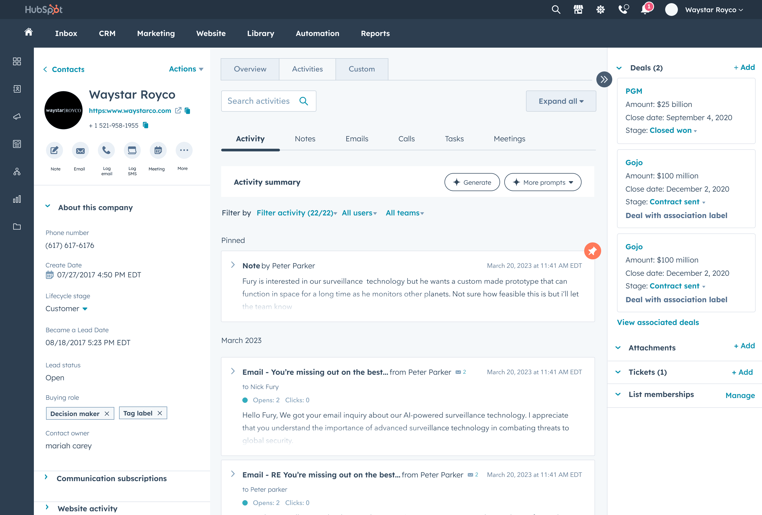Screen dimensions: 762x515
Task: Copy the company website URL
Action: [x=188, y=111]
